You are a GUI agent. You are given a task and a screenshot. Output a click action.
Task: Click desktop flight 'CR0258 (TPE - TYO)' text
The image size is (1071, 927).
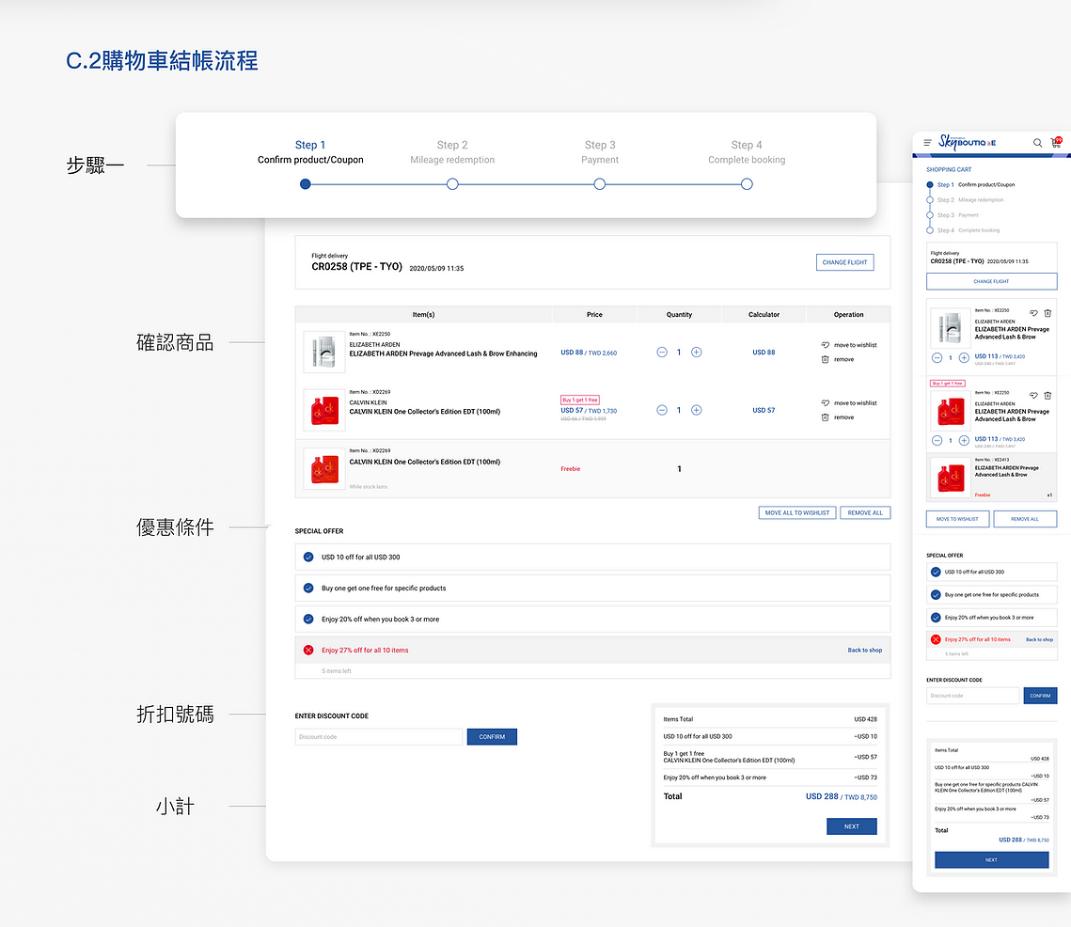[x=356, y=267]
